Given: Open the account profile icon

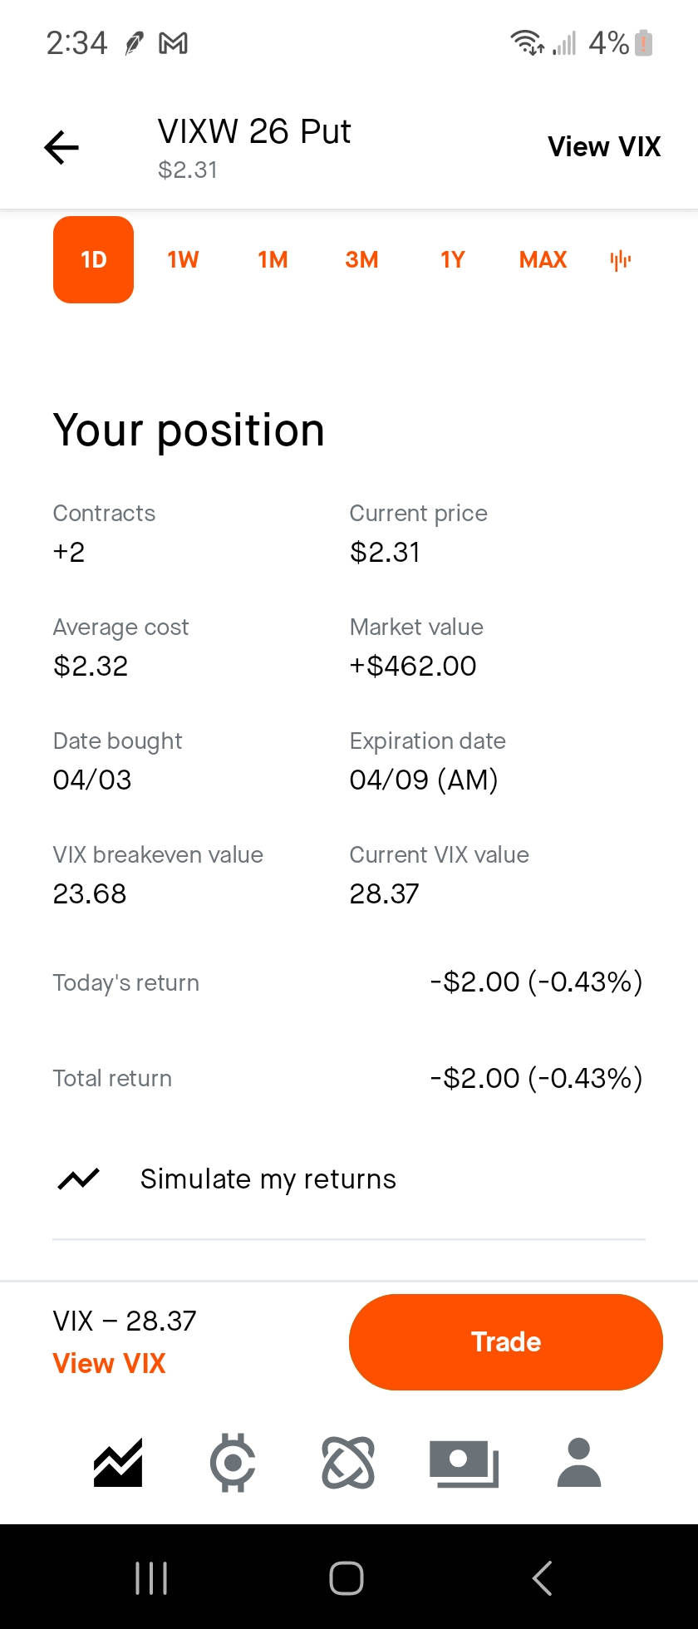Looking at the screenshot, I should click(579, 1462).
